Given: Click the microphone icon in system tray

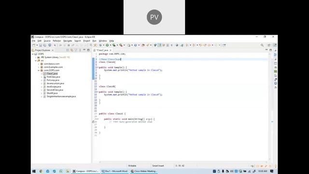Looking at the screenshot, I should [x=223, y=171].
